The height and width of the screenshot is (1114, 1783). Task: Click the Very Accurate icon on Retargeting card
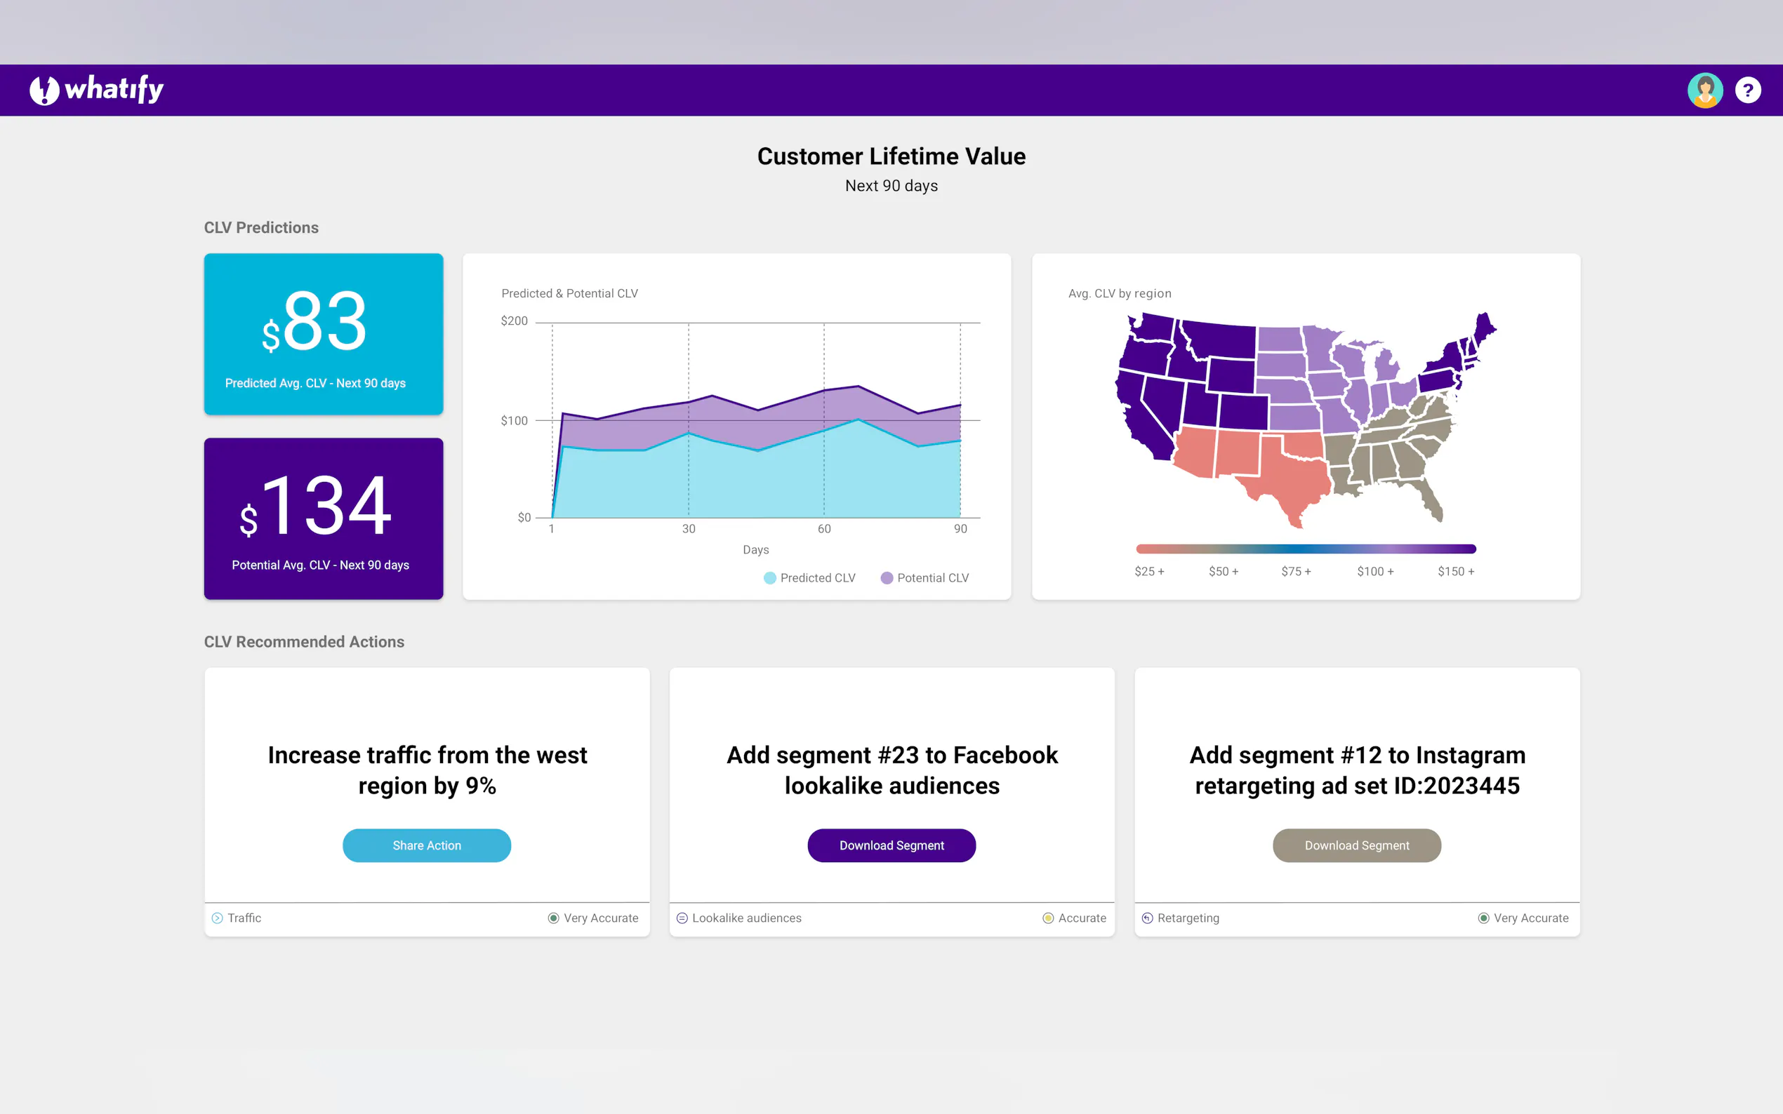tap(1483, 918)
